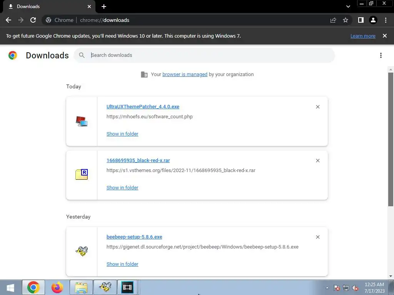Screen dimensions: 394x295
Task: Select the Downloads tab
Action: (x=49, y=7)
